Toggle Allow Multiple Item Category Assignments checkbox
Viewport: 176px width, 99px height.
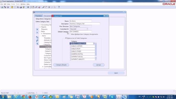coord(70,34)
